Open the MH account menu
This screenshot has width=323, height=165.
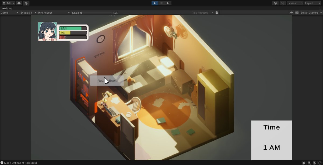[x=8, y=3]
